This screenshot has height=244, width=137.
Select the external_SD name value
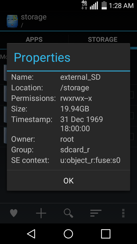pyautogui.click(x=80, y=77)
